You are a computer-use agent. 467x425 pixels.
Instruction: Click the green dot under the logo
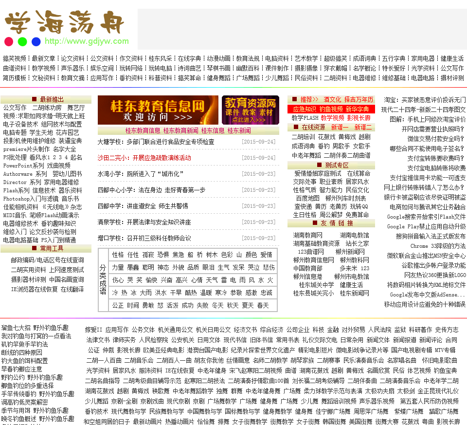tap(22, 41)
